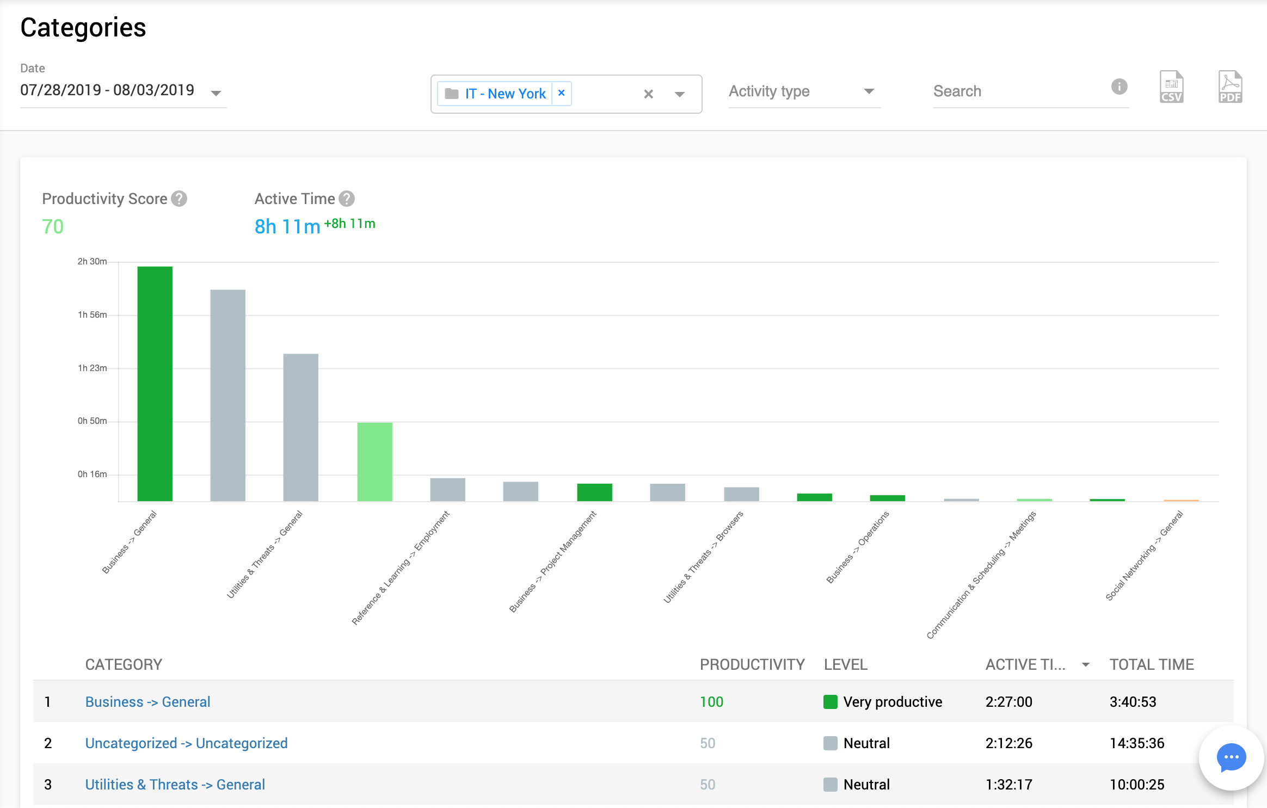Show Active Time help tooltip
This screenshot has width=1267, height=808.
[347, 199]
